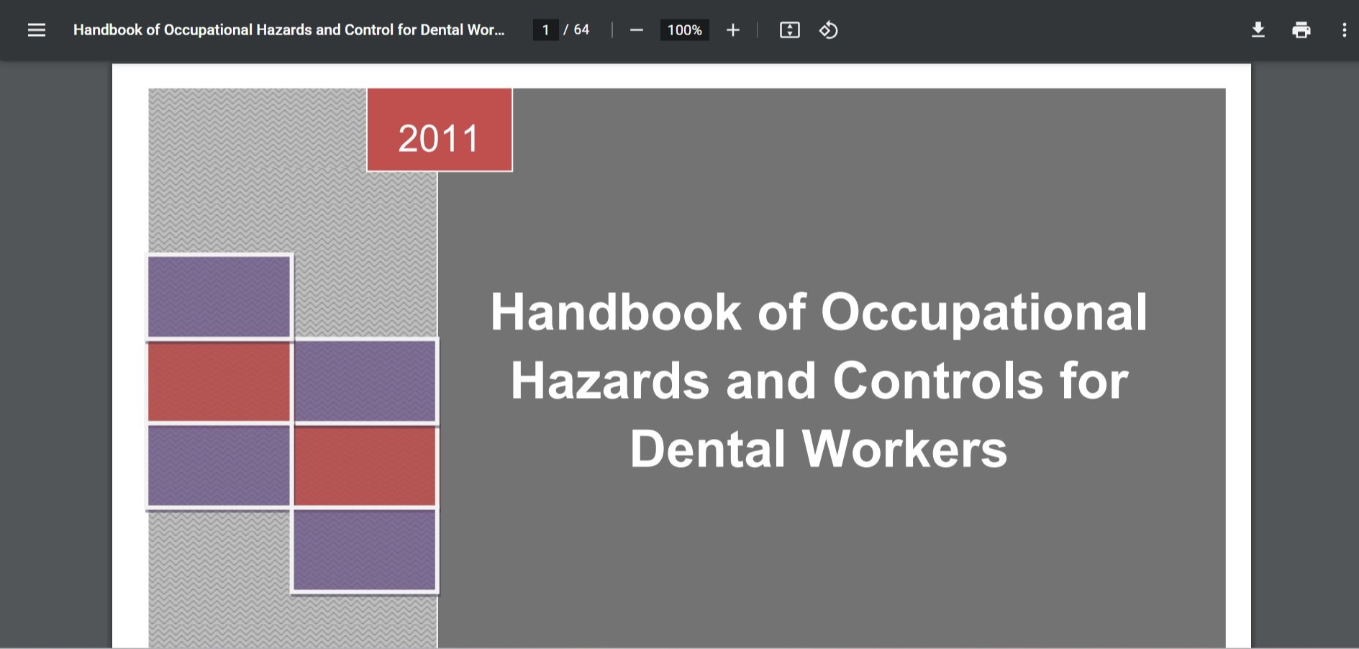
Task: Click the zoom in plus icon
Action: [732, 30]
